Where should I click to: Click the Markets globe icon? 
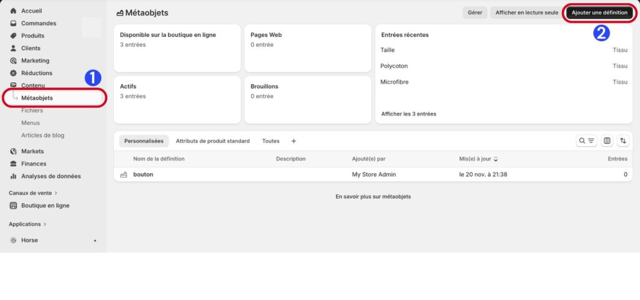point(13,151)
